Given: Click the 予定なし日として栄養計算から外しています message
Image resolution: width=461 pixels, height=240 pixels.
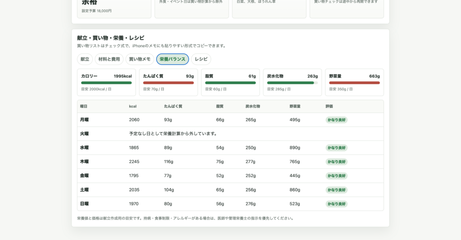Looking at the screenshot, I should (173, 134).
